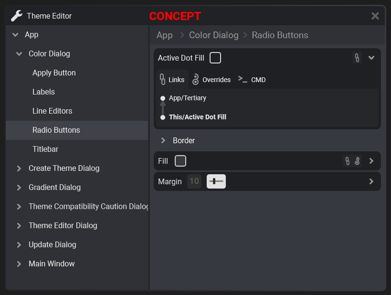
Task: Click the App/Tertiary link node dot
Action: pyautogui.click(x=163, y=98)
